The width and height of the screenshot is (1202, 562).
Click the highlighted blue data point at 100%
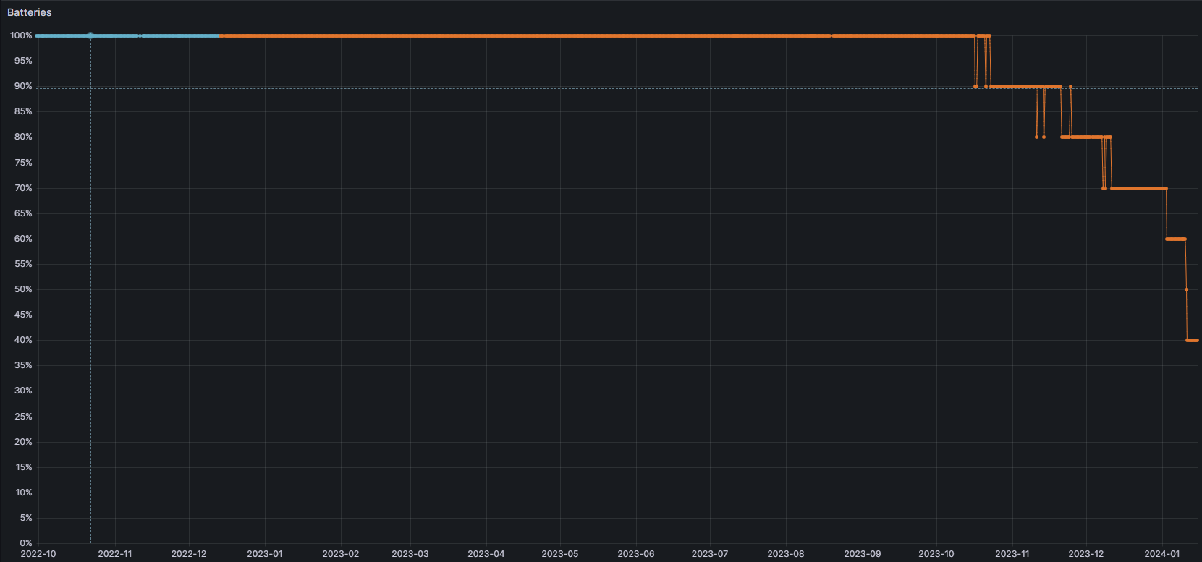[x=90, y=35]
